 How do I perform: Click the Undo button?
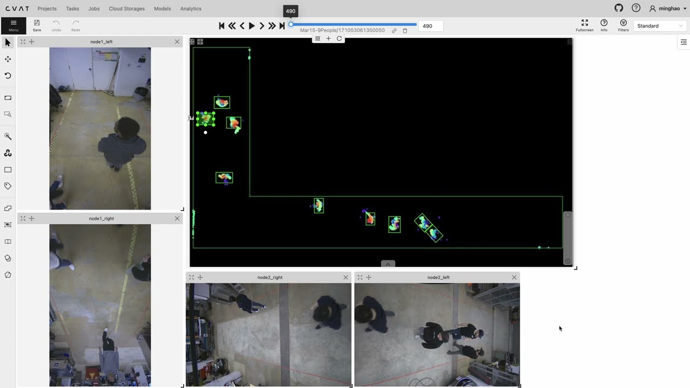pyautogui.click(x=56, y=25)
